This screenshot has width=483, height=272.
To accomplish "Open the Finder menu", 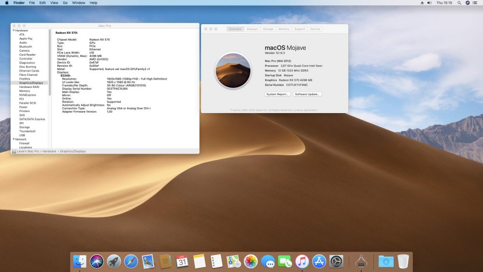I will pyautogui.click(x=19, y=3).
